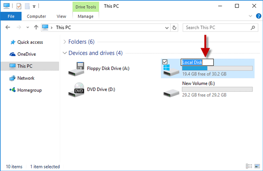Open the File menu
Viewport: 263px width, 171px height.
pos(11,16)
